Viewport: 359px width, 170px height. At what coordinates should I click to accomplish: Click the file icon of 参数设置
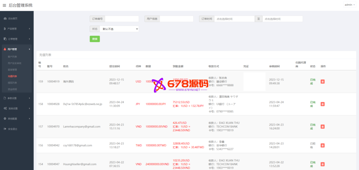(5, 98)
